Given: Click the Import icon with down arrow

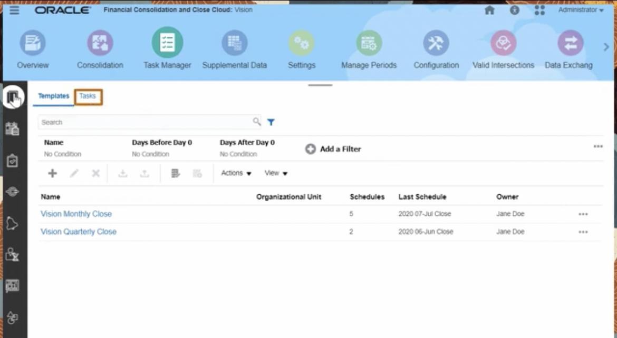Looking at the screenshot, I should (123, 173).
